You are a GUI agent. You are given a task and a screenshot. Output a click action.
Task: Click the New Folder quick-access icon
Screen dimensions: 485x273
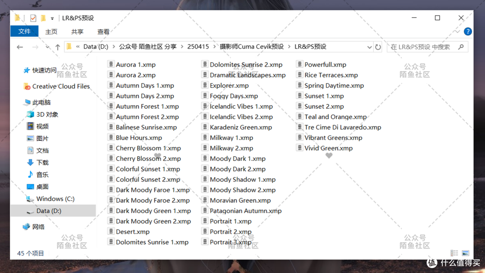[x=43, y=18]
